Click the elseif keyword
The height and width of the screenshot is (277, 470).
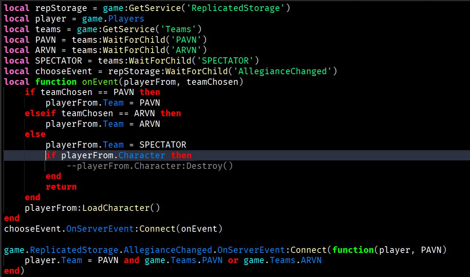pyautogui.click(x=40, y=113)
